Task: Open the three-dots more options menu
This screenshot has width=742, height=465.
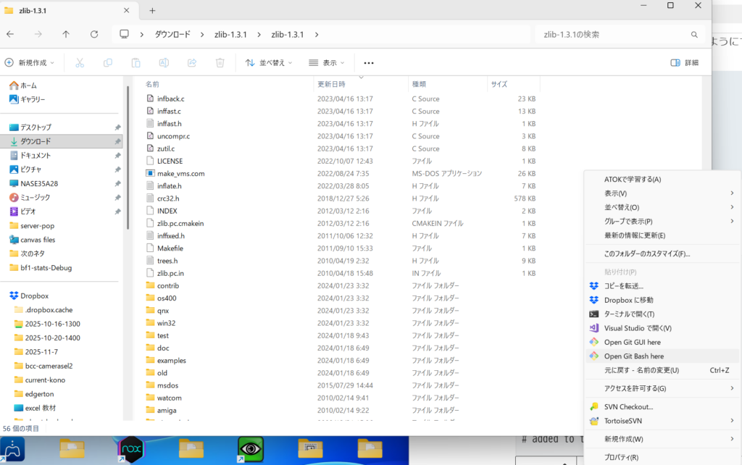Action: (369, 63)
